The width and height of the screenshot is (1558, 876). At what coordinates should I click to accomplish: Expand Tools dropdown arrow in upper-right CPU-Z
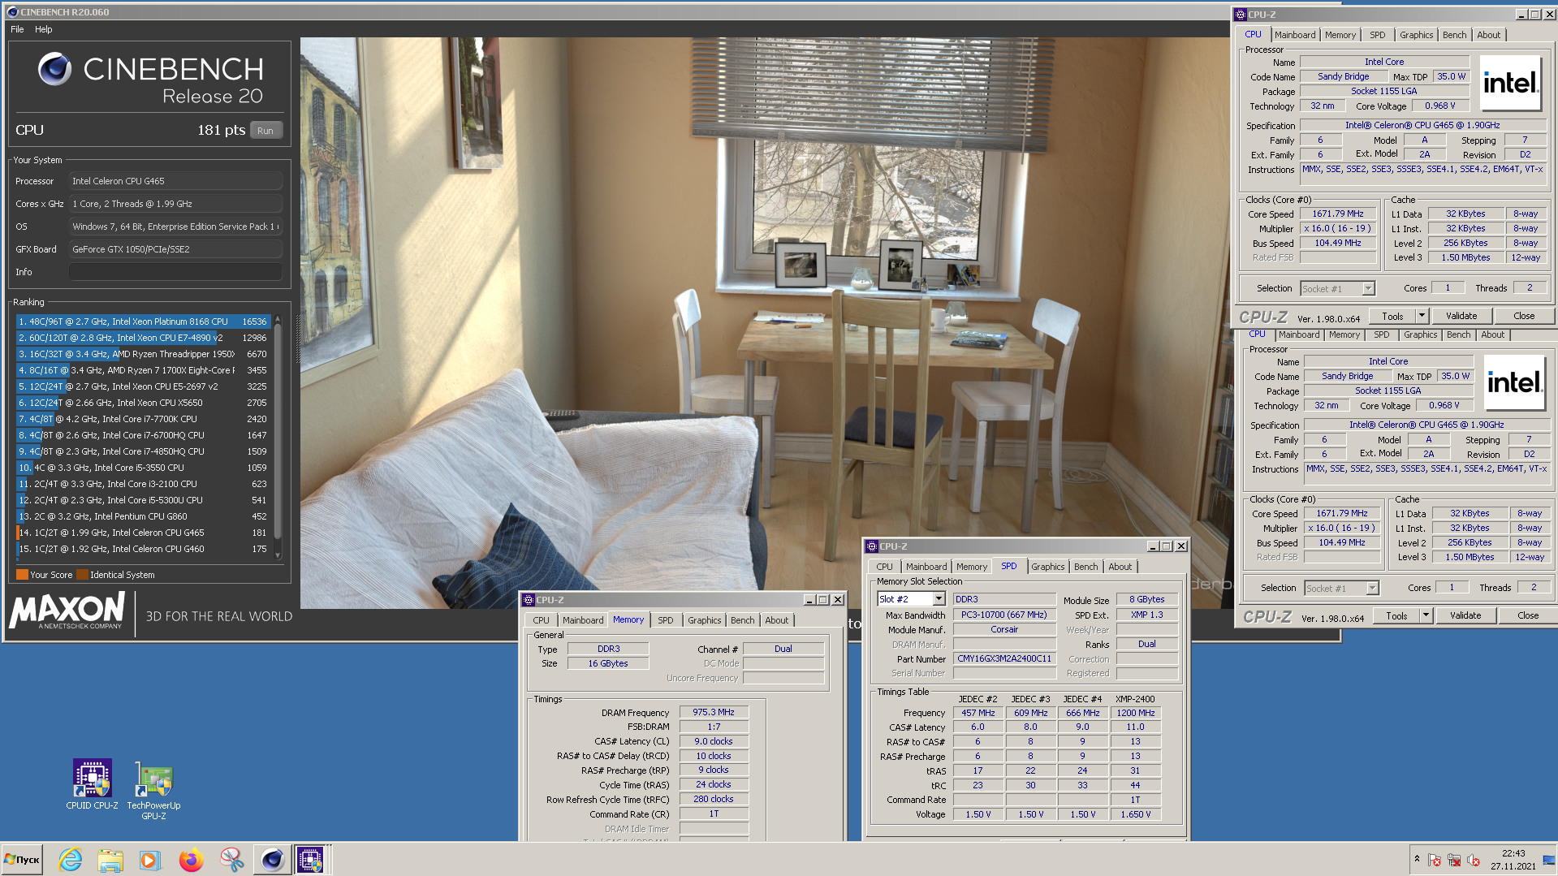pyautogui.click(x=1422, y=316)
